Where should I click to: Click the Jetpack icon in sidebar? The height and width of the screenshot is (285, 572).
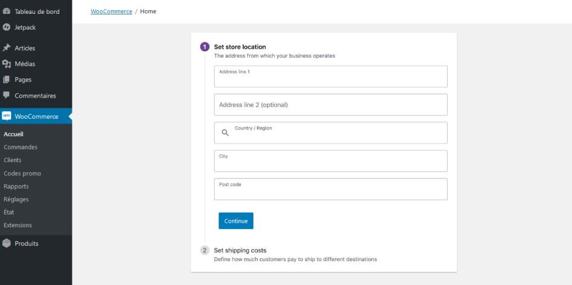pyautogui.click(x=7, y=27)
